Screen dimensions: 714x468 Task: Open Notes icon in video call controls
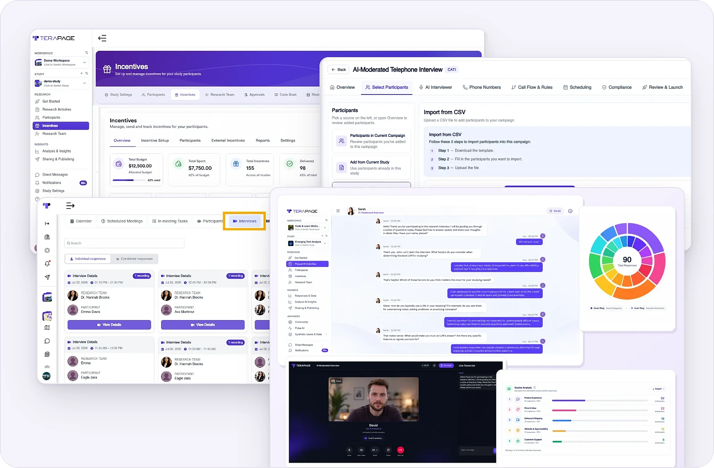pos(388,450)
